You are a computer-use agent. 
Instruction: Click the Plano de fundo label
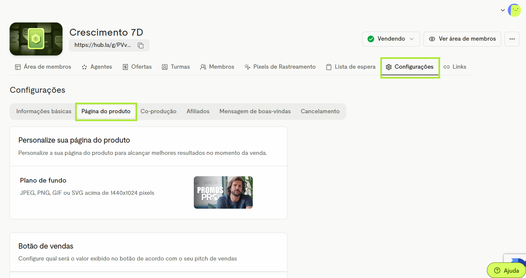43,181
